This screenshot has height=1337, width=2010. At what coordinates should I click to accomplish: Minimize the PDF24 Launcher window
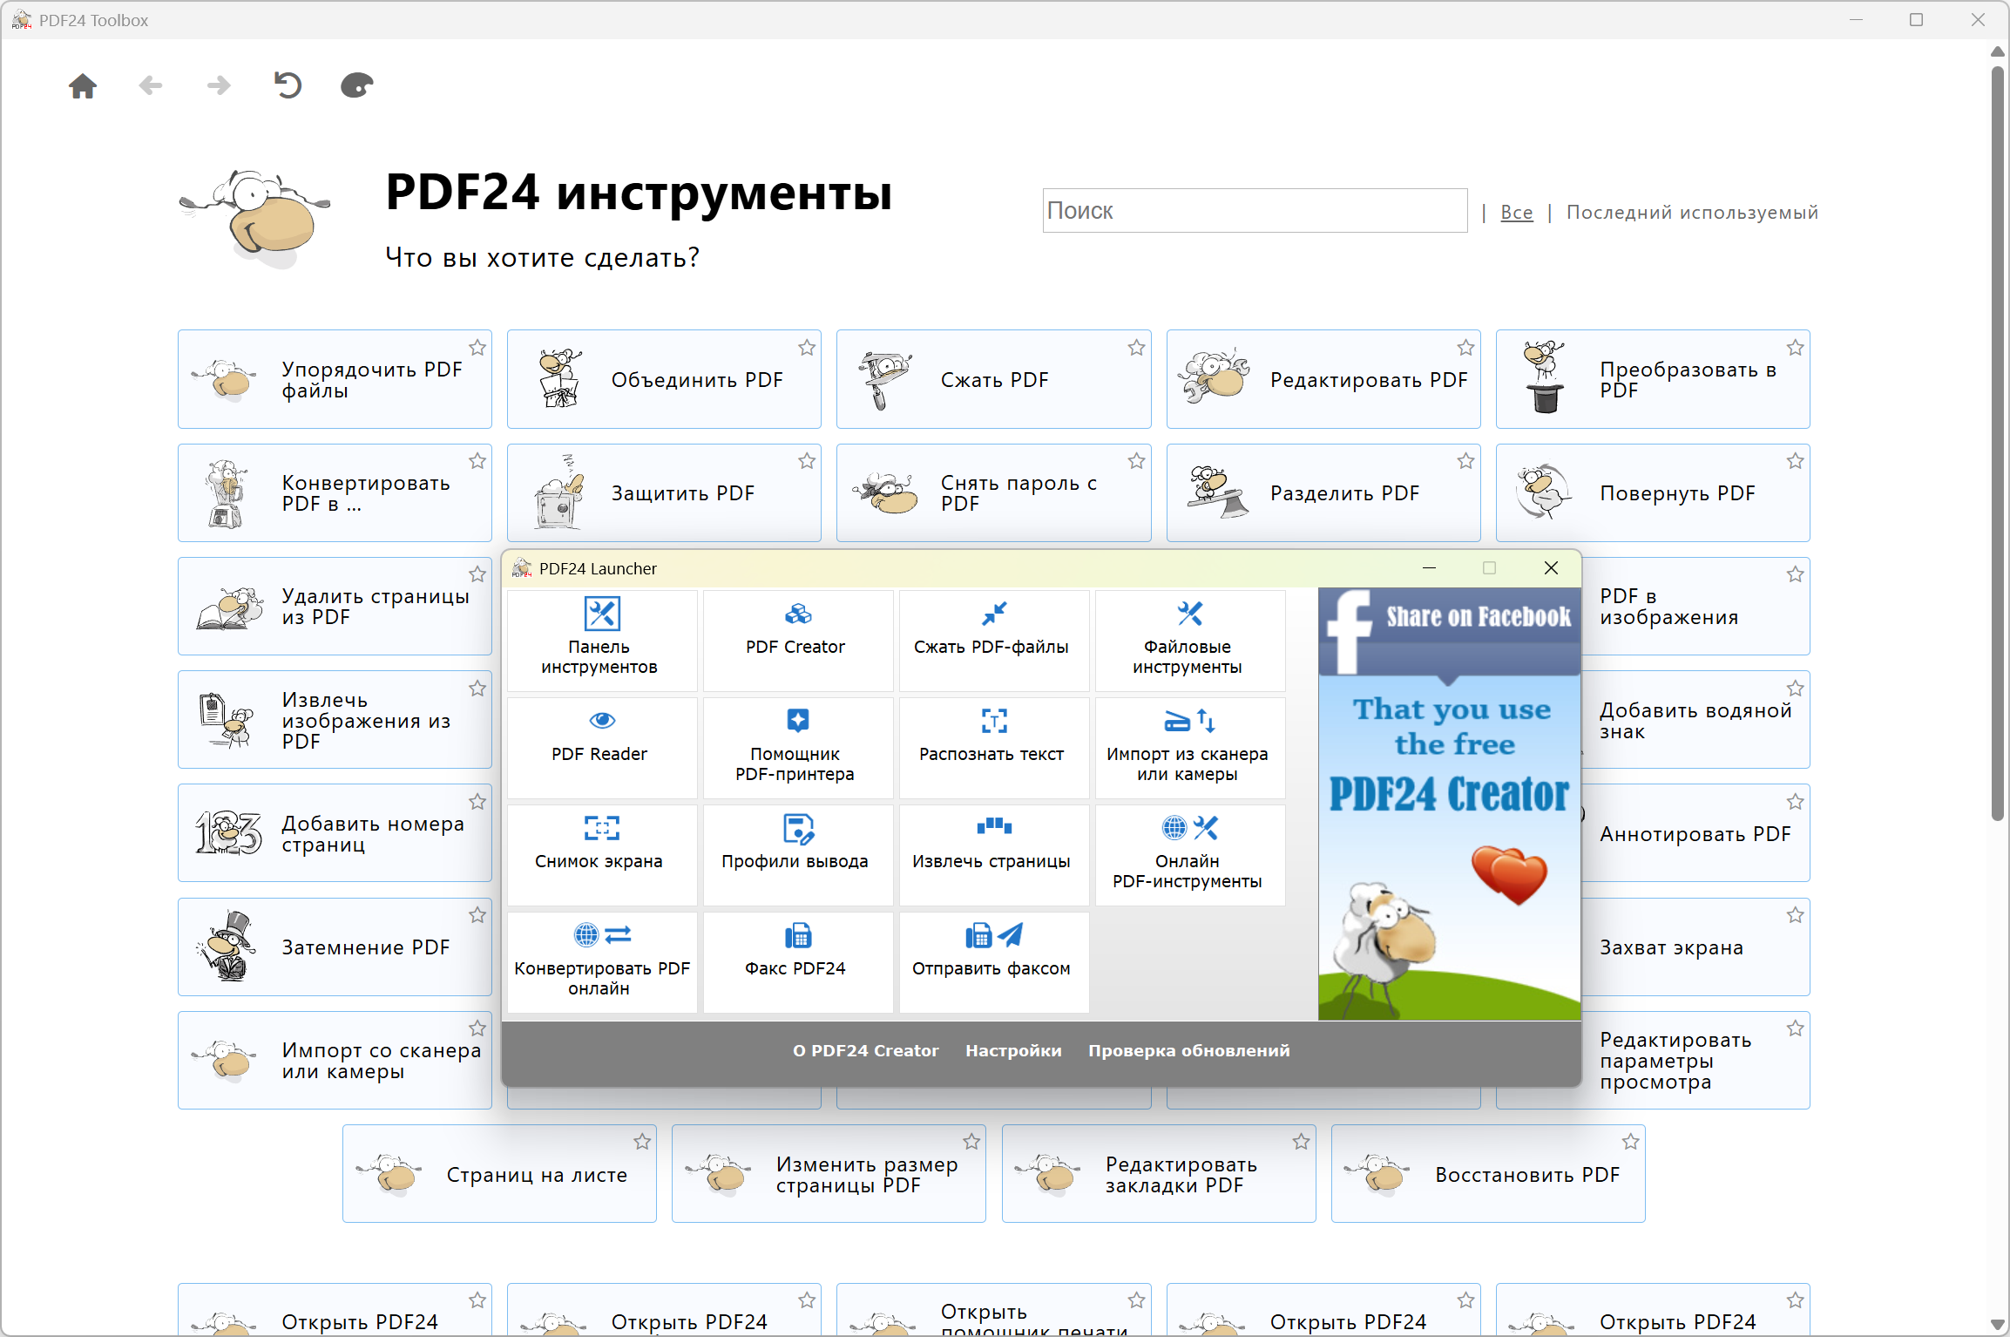[1429, 568]
